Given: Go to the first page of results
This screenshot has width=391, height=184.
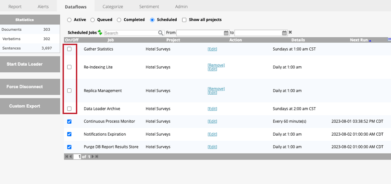Looking at the screenshot, I should 67,157.
